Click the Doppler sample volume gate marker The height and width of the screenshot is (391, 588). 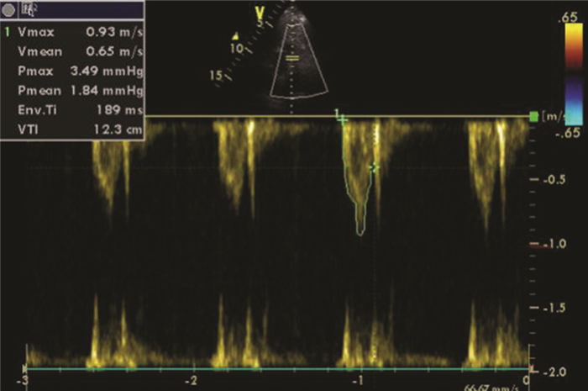(x=291, y=58)
